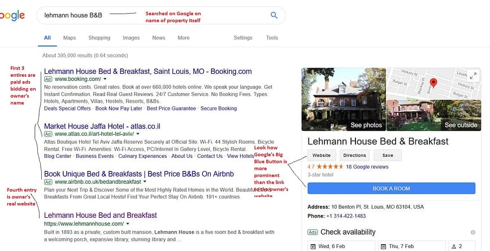490x251 pixels.
Task: Click Blog Center sitelink
Action: tap(58, 156)
